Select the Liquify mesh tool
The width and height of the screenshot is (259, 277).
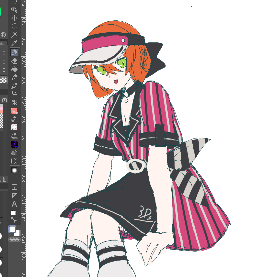tap(14, 161)
